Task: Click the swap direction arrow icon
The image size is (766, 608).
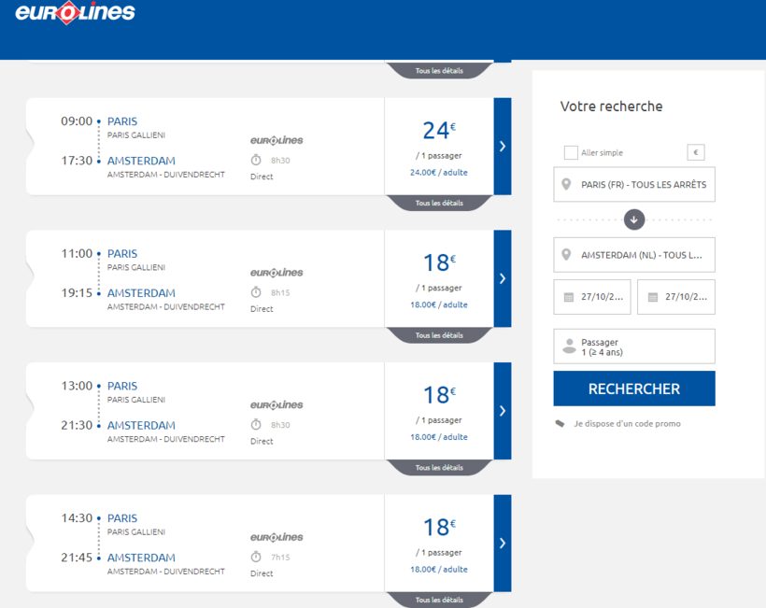Action: coord(634,219)
